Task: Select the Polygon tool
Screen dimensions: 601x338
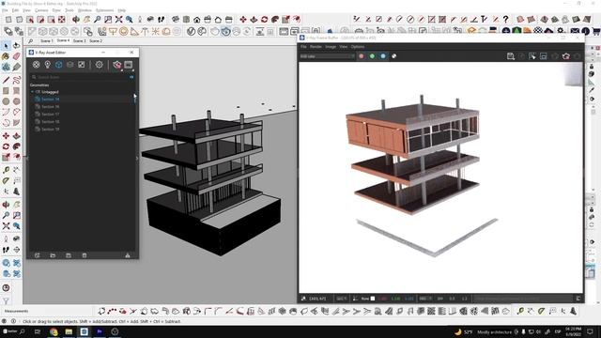Action: coord(17,101)
